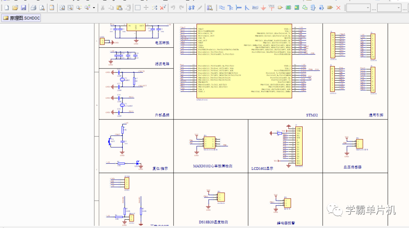Viewport: 409px width, 228px height.
Task: Select the LCD1602 connector component
Action: click(x=299, y=146)
